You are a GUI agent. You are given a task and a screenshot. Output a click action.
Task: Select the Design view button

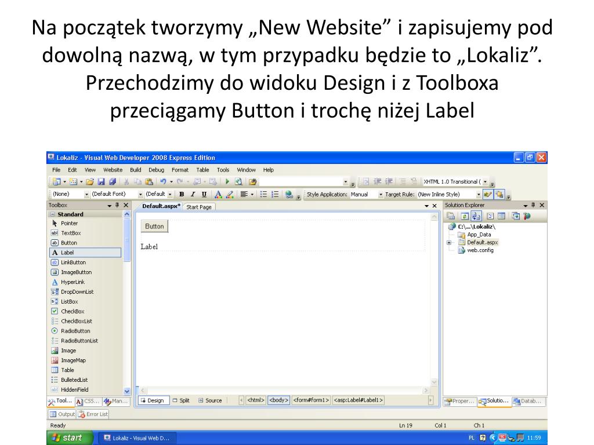coord(153,400)
